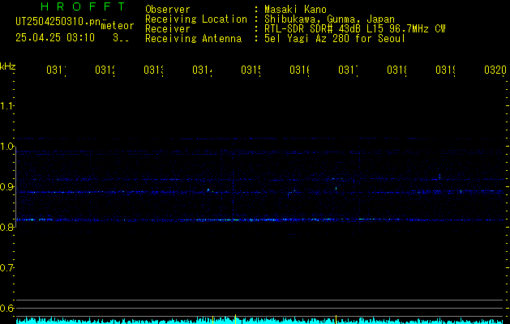Click the tallest middle yellow marker in bottom strip
Viewport: 510px width, 324px height.
pyautogui.click(x=235, y=319)
